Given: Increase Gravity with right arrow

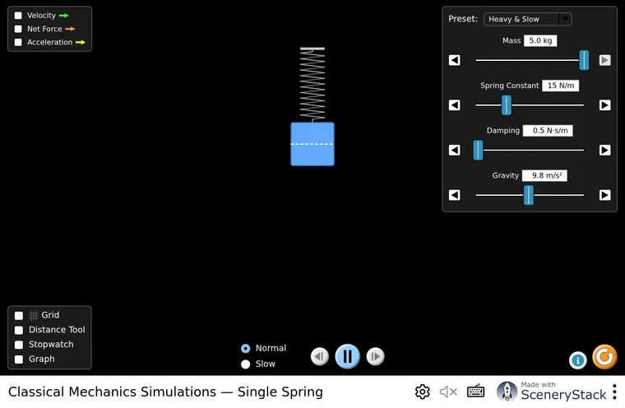Looking at the screenshot, I should point(604,195).
